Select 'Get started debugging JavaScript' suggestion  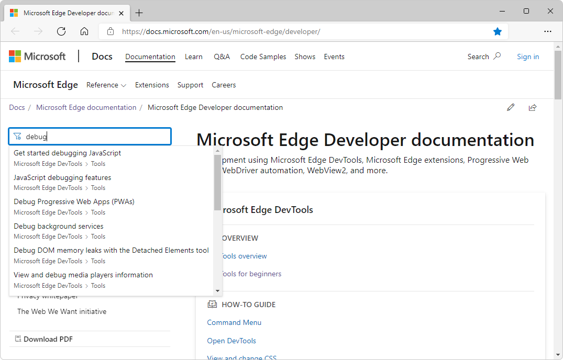point(68,153)
